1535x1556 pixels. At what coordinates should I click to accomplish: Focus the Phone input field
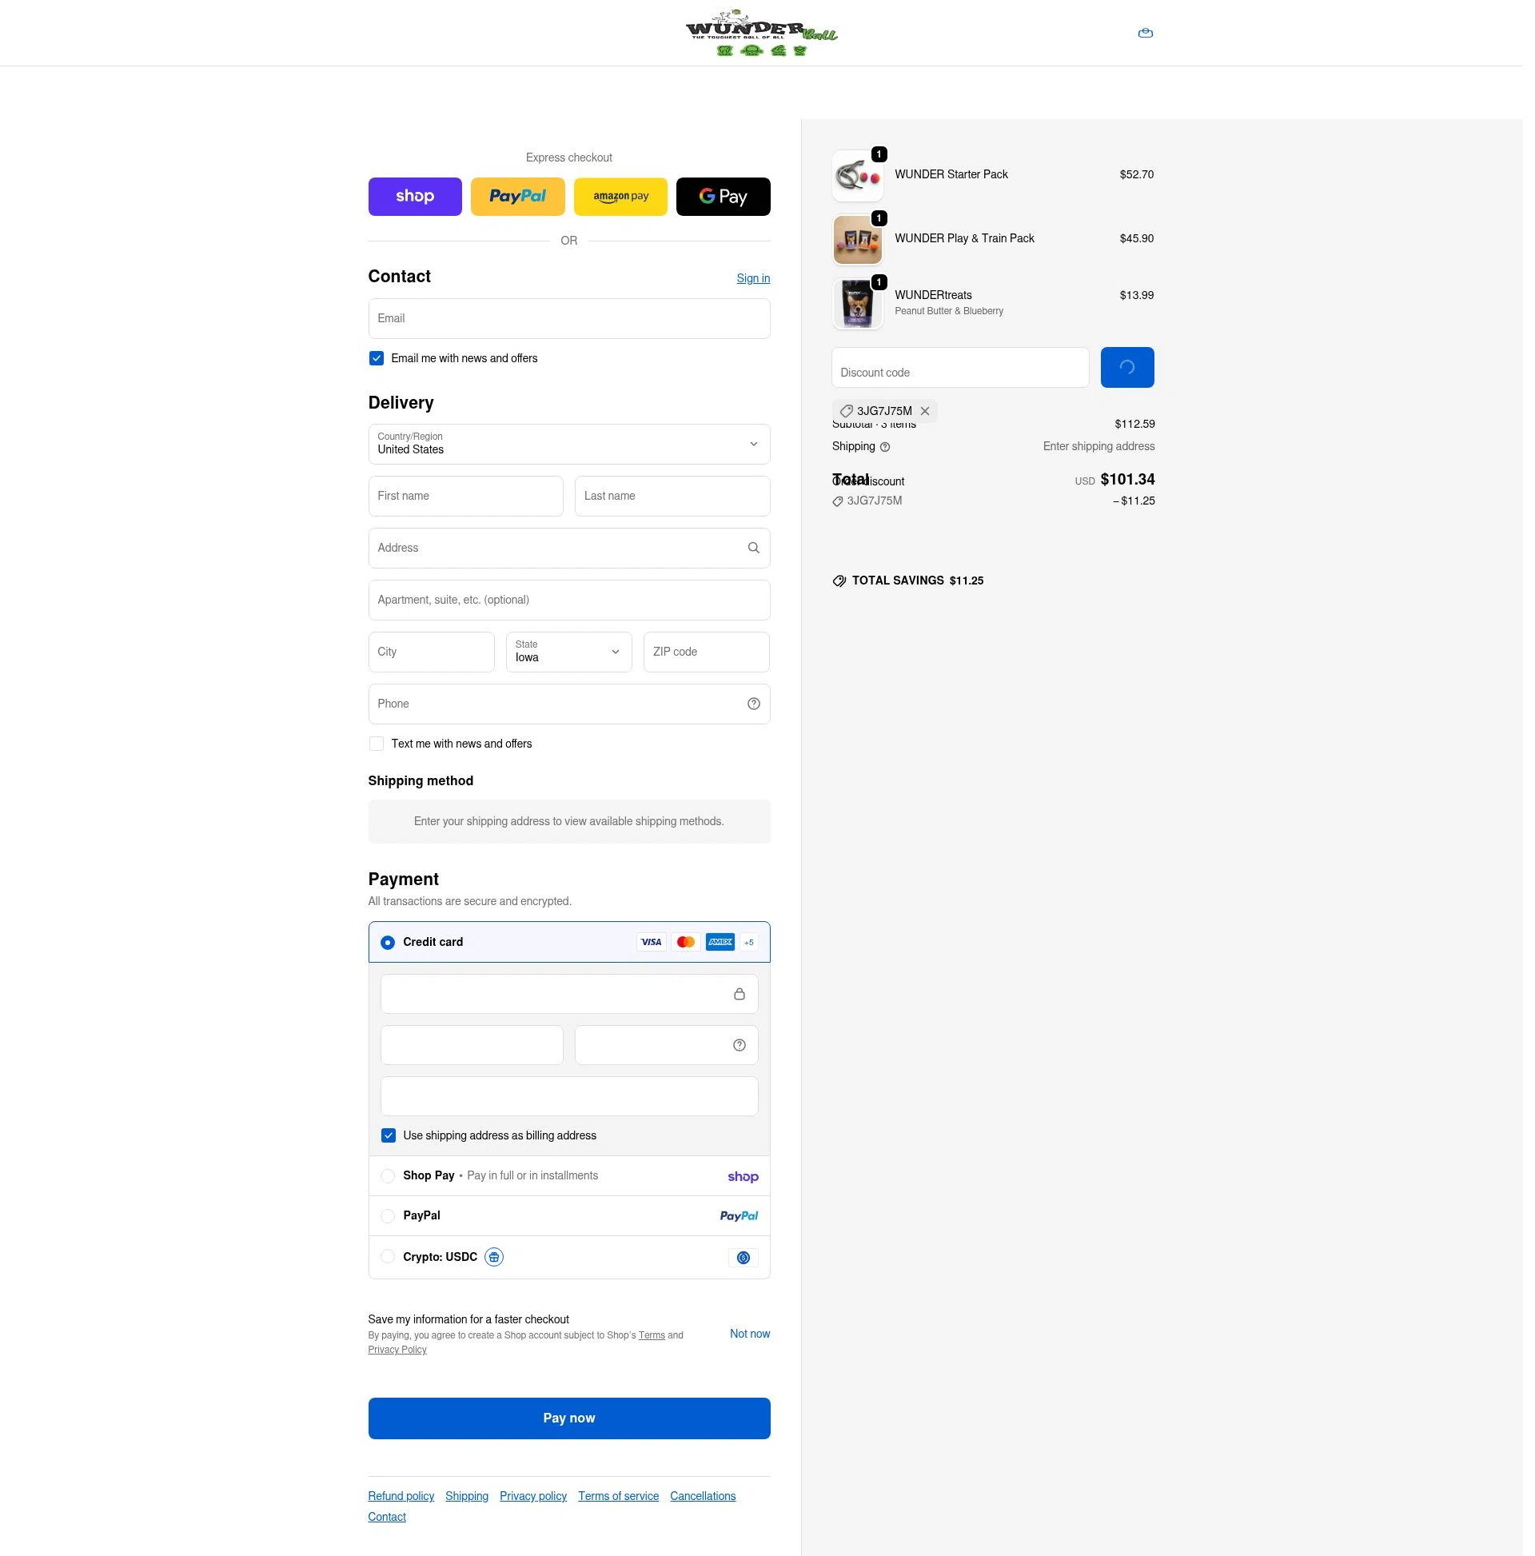click(569, 704)
